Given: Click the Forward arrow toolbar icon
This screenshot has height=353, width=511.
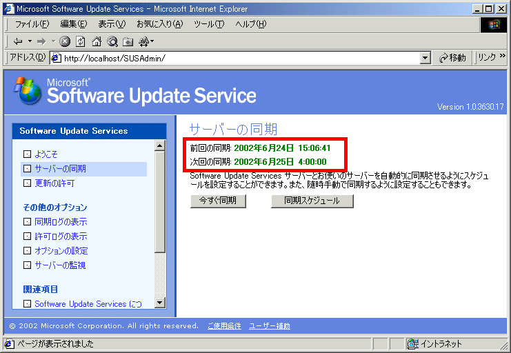Looking at the screenshot, I should tap(41, 41).
